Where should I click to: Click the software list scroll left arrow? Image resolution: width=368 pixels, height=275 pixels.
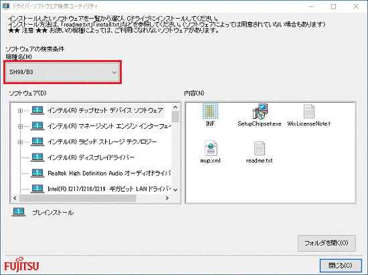click(15, 198)
